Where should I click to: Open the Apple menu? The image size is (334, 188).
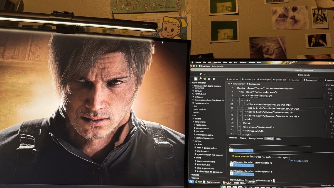(192, 62)
